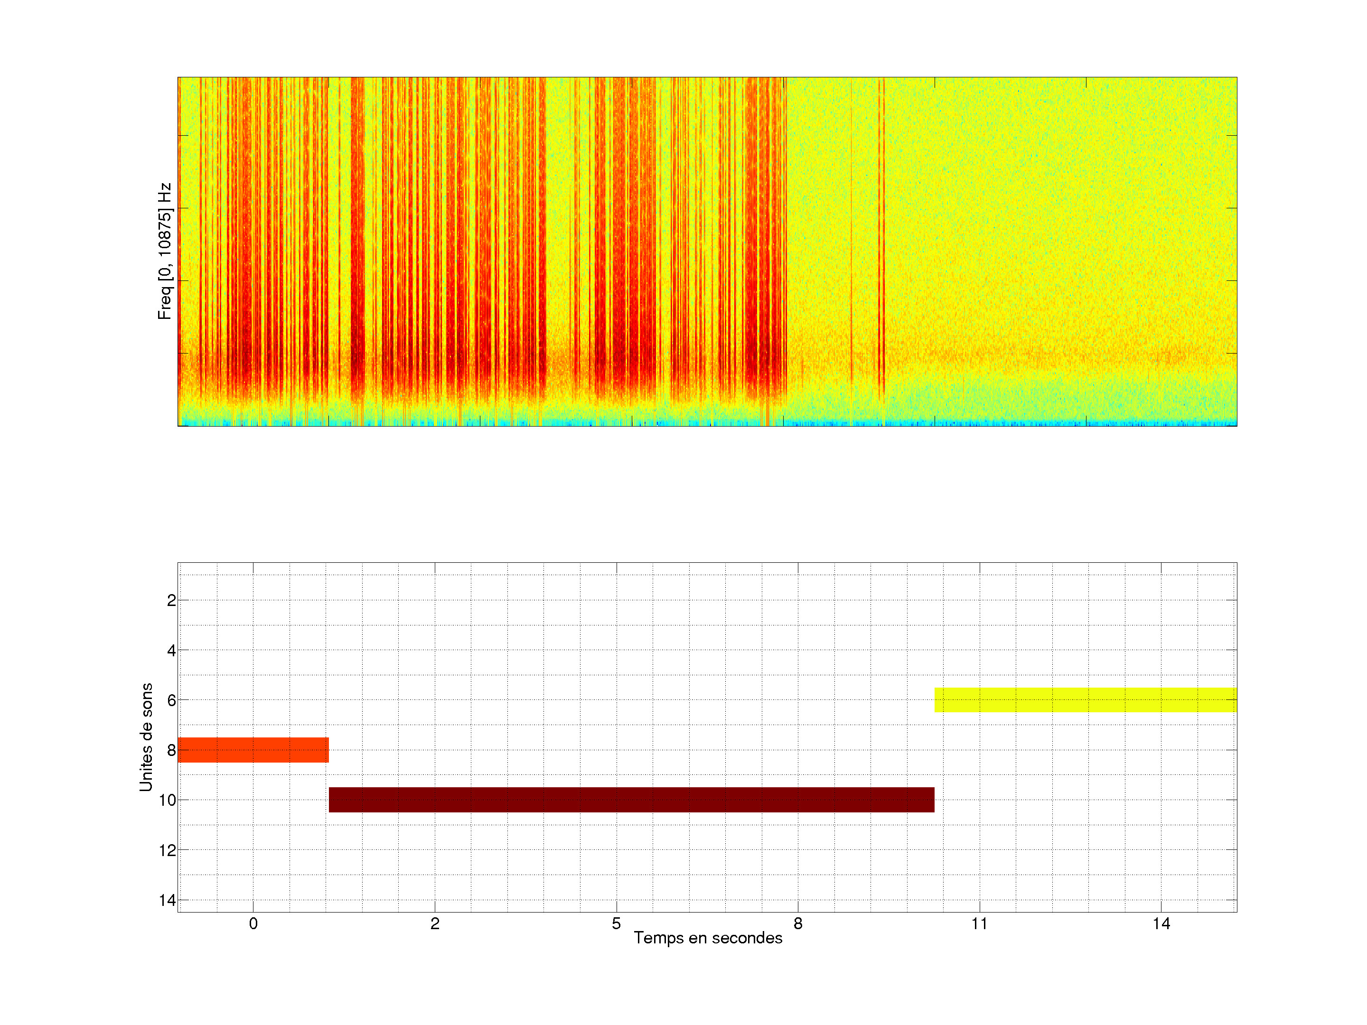
Task: Click y-axis tick label 12
Action: coord(168,850)
